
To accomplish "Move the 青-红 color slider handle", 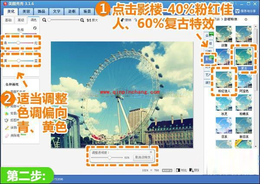I will point(18,43).
